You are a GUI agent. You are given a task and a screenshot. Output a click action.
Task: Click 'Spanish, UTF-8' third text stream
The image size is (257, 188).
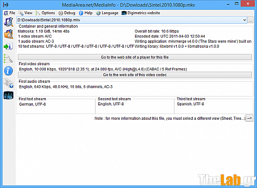tap(190, 104)
